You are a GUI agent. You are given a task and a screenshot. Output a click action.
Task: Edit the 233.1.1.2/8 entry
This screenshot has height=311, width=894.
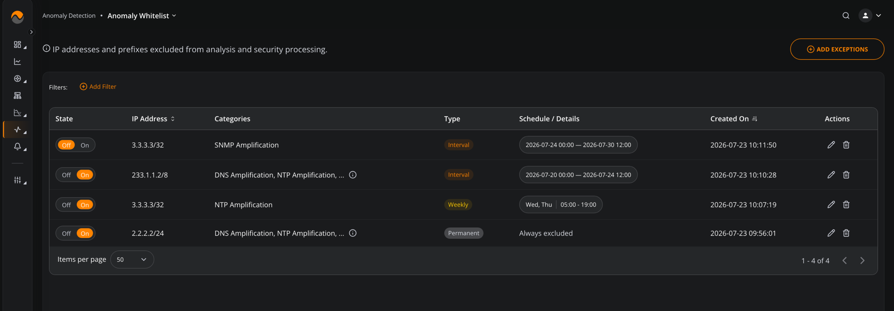pyautogui.click(x=831, y=175)
